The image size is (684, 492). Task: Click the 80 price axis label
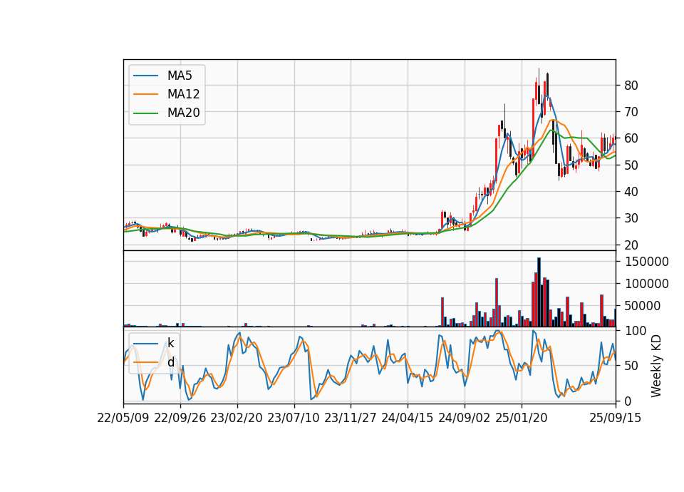631,86
